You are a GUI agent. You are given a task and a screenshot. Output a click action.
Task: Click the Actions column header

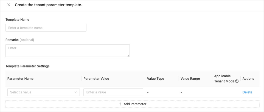(x=248, y=79)
